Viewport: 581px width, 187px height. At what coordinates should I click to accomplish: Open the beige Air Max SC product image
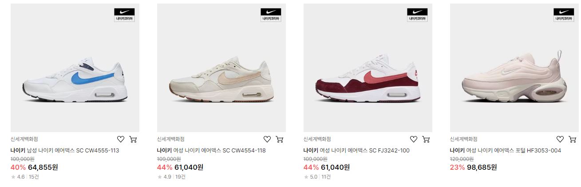pyautogui.click(x=221, y=68)
